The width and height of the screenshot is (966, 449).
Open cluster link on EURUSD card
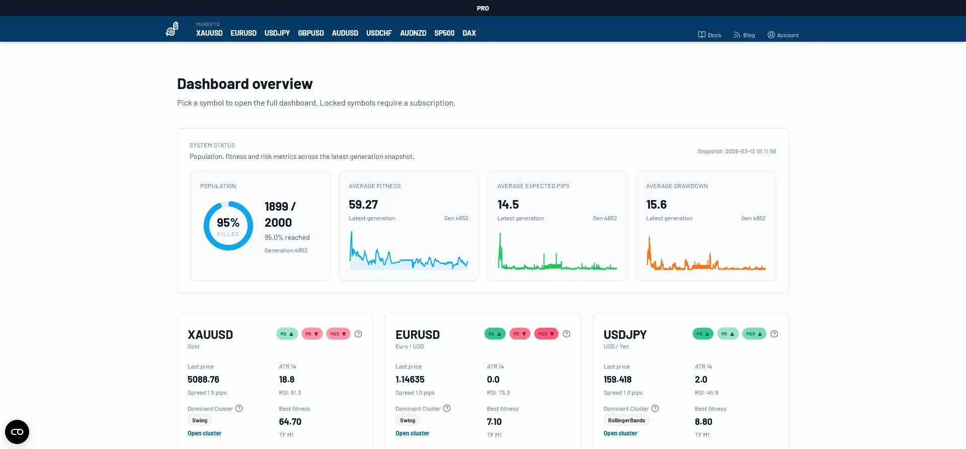tap(413, 433)
